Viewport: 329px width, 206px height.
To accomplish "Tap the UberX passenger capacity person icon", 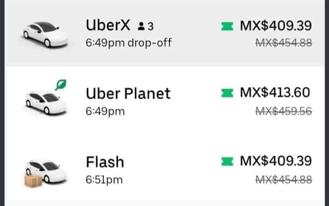I will pos(143,27).
